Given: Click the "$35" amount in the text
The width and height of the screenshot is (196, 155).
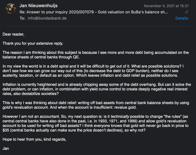Looking at the screenshot, I should point(6,130).
